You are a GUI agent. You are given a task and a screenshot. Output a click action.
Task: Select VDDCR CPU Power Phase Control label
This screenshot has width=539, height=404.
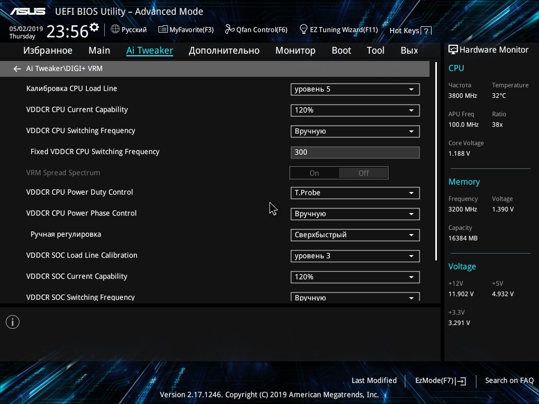(x=82, y=213)
